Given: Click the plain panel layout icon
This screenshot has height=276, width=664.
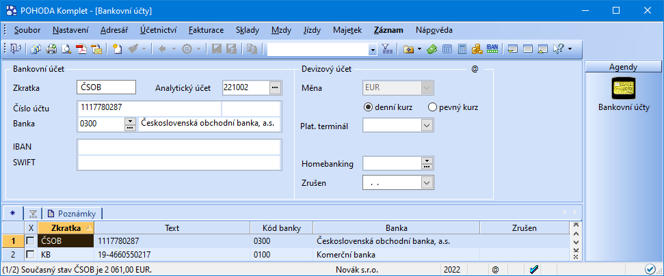Looking at the screenshot, I should (x=528, y=49).
